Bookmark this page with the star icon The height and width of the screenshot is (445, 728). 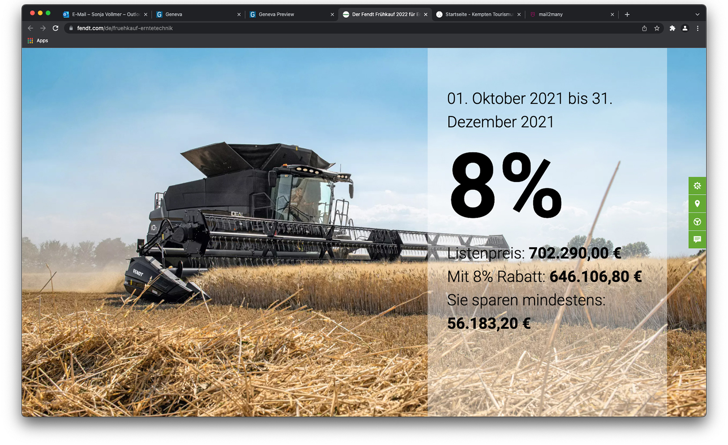coord(657,28)
